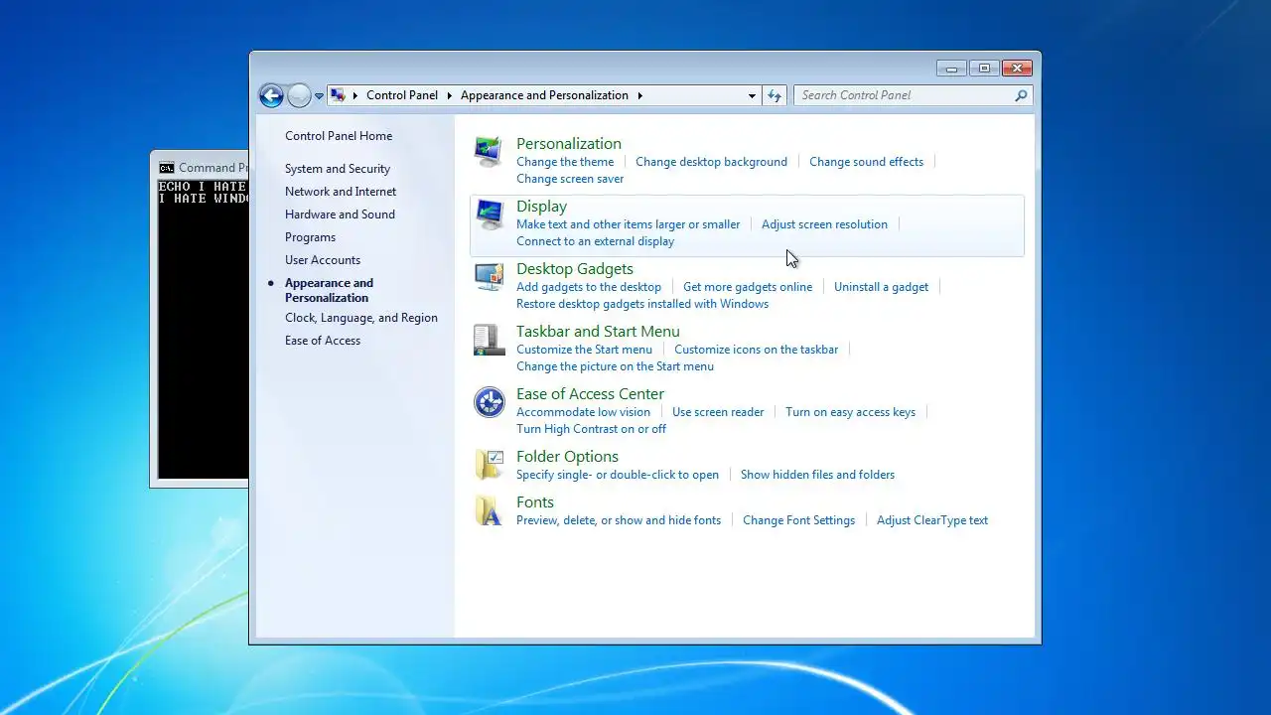Click Turn on easy access keys

click(x=850, y=412)
